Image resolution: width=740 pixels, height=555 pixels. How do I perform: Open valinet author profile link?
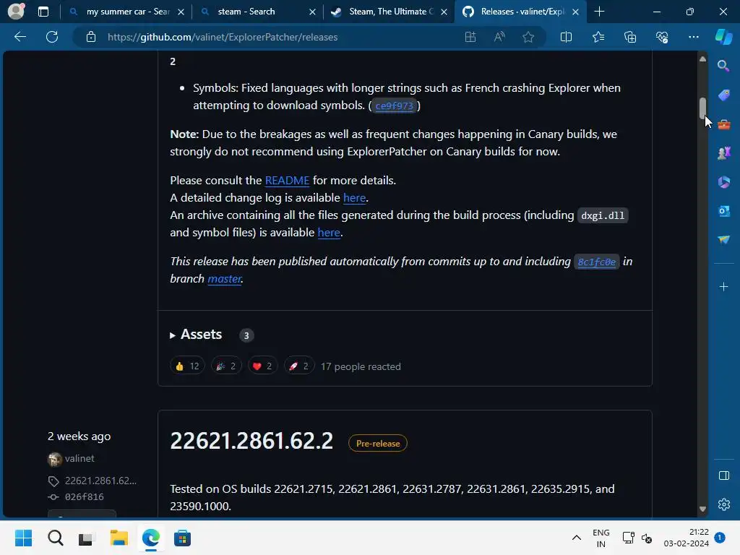[79, 458]
